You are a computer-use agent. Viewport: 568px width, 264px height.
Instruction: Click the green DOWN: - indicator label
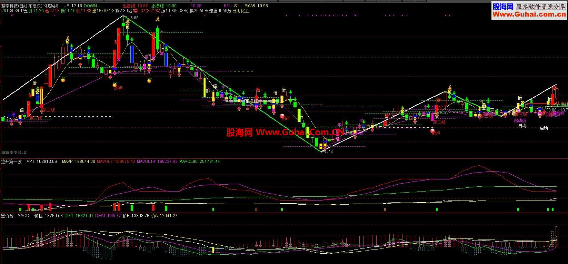(x=92, y=6)
